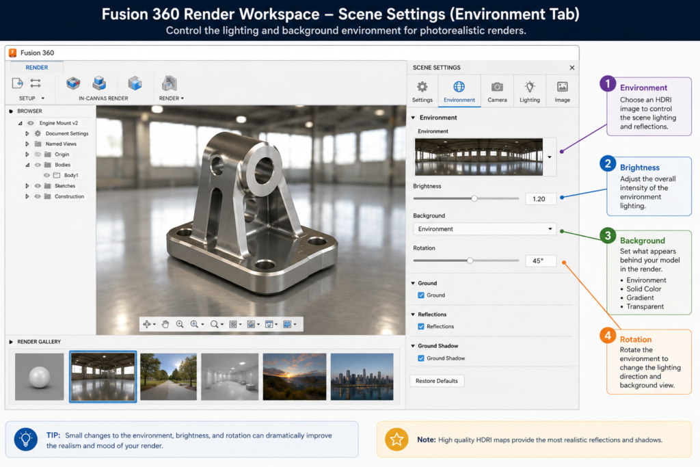
Task: Open the Settings gear tab in Scene Settings
Action: pyautogui.click(x=422, y=91)
